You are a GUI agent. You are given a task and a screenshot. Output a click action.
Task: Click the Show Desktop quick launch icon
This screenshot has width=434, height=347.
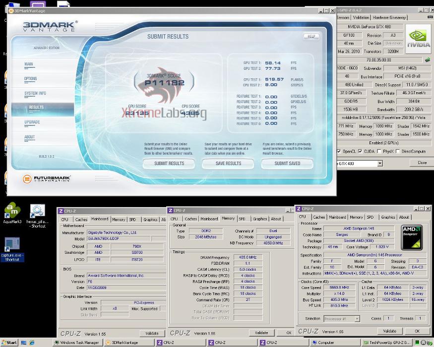pyautogui.click(x=24, y=343)
